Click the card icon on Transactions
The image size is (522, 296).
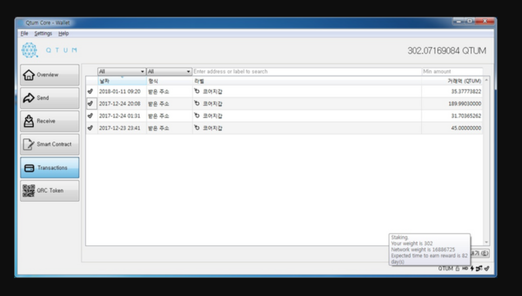click(x=29, y=168)
